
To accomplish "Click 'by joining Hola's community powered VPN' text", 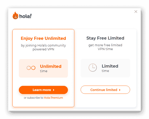I will pos(43,47).
